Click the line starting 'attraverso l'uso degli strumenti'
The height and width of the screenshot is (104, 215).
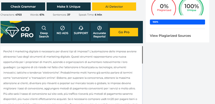65,57
